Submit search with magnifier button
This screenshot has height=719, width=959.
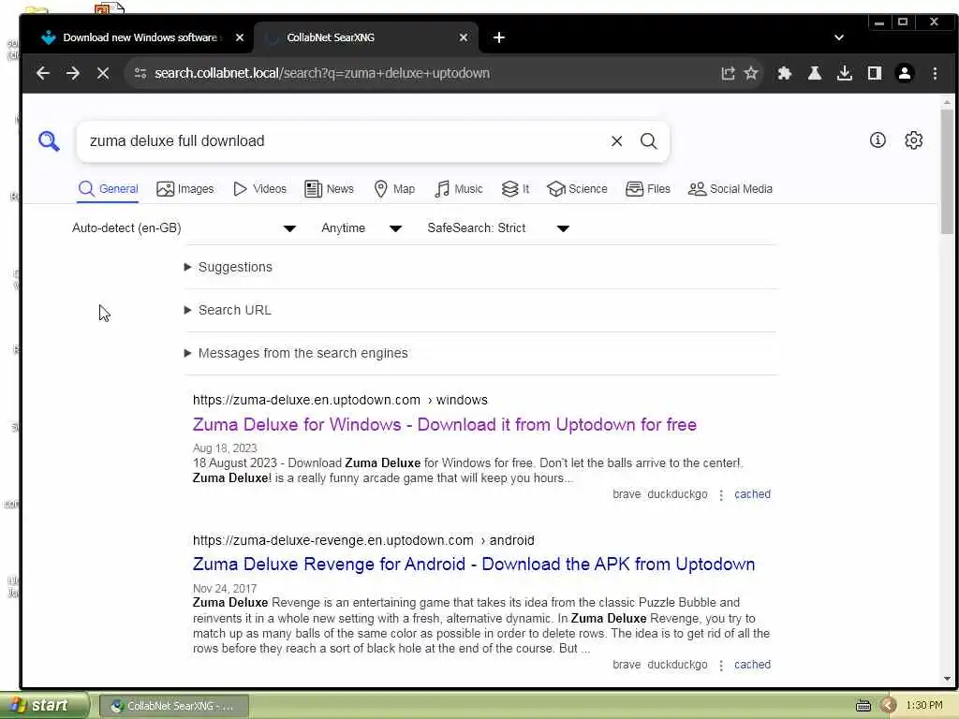[x=648, y=141]
